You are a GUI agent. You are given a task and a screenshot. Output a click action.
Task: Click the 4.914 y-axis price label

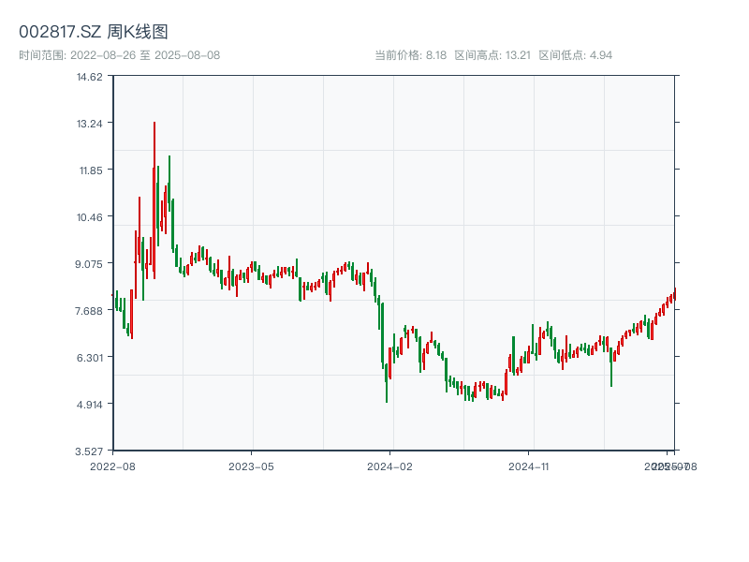click(x=90, y=405)
